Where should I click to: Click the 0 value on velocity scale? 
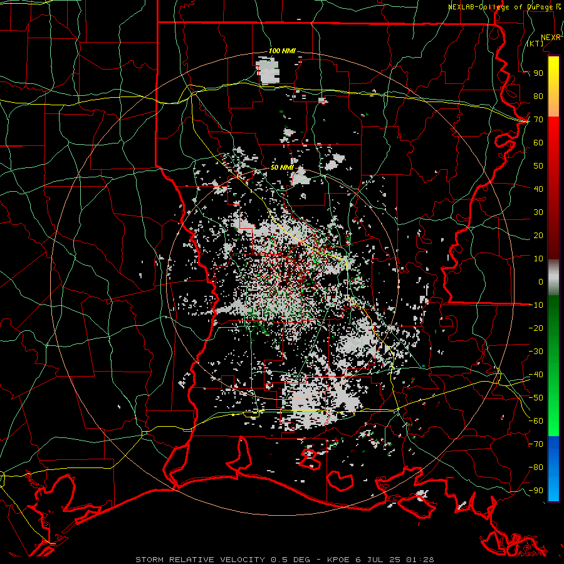pos(541,282)
